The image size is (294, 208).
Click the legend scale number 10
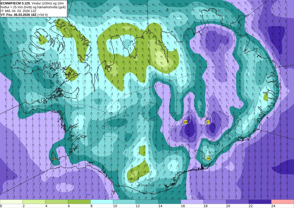115,206
